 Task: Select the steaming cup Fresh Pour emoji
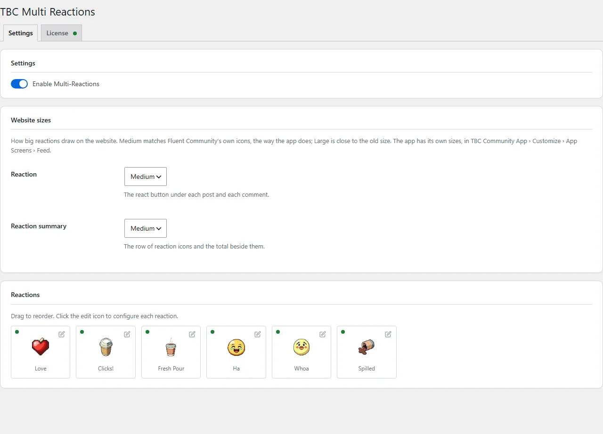pyautogui.click(x=171, y=347)
